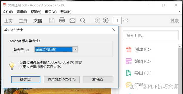Minimize the Acrobat window
Image resolution: width=183 pixels, height=94 pixels.
(x=151, y=5)
